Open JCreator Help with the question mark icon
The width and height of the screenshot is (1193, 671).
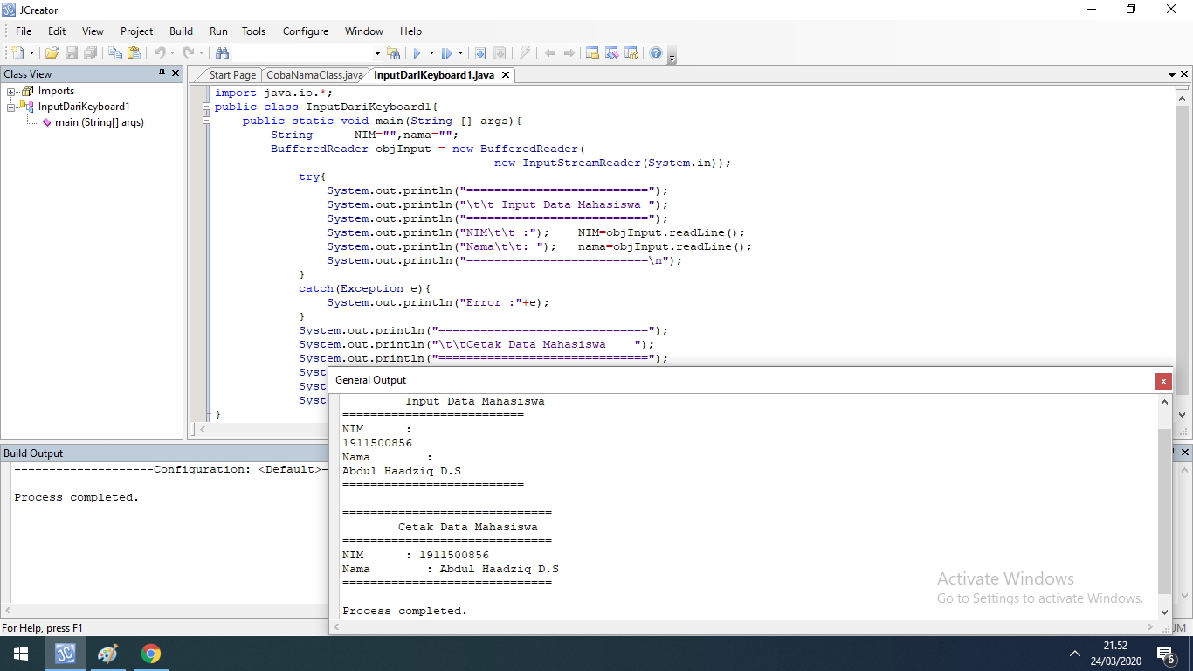[654, 52]
